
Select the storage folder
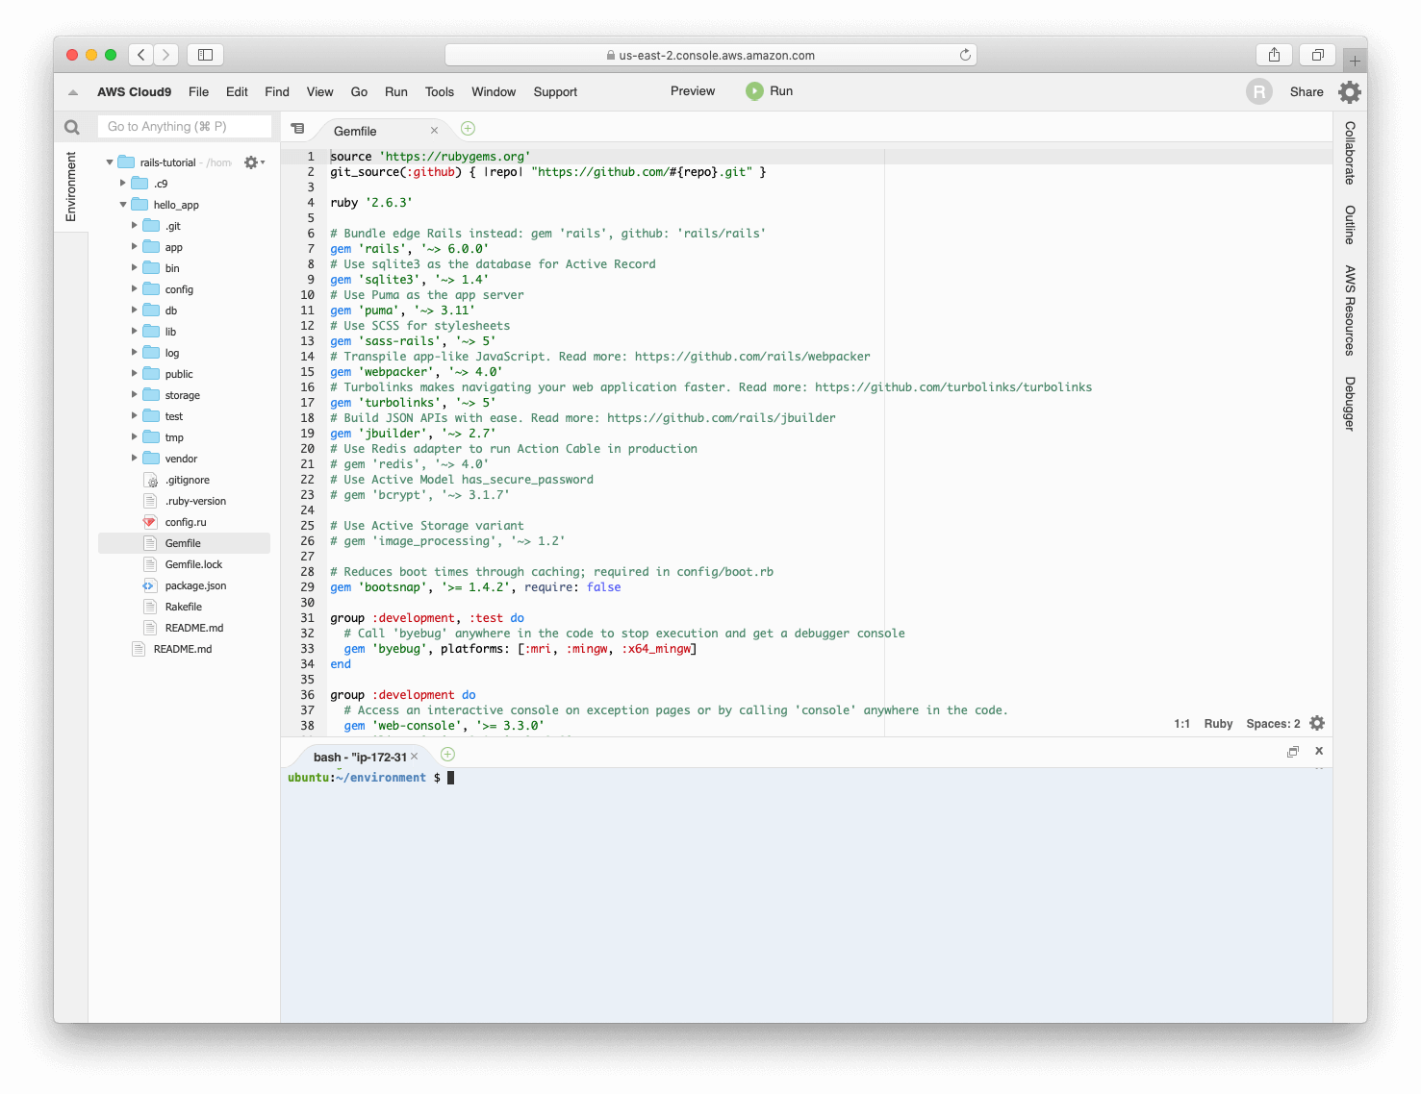[182, 395]
